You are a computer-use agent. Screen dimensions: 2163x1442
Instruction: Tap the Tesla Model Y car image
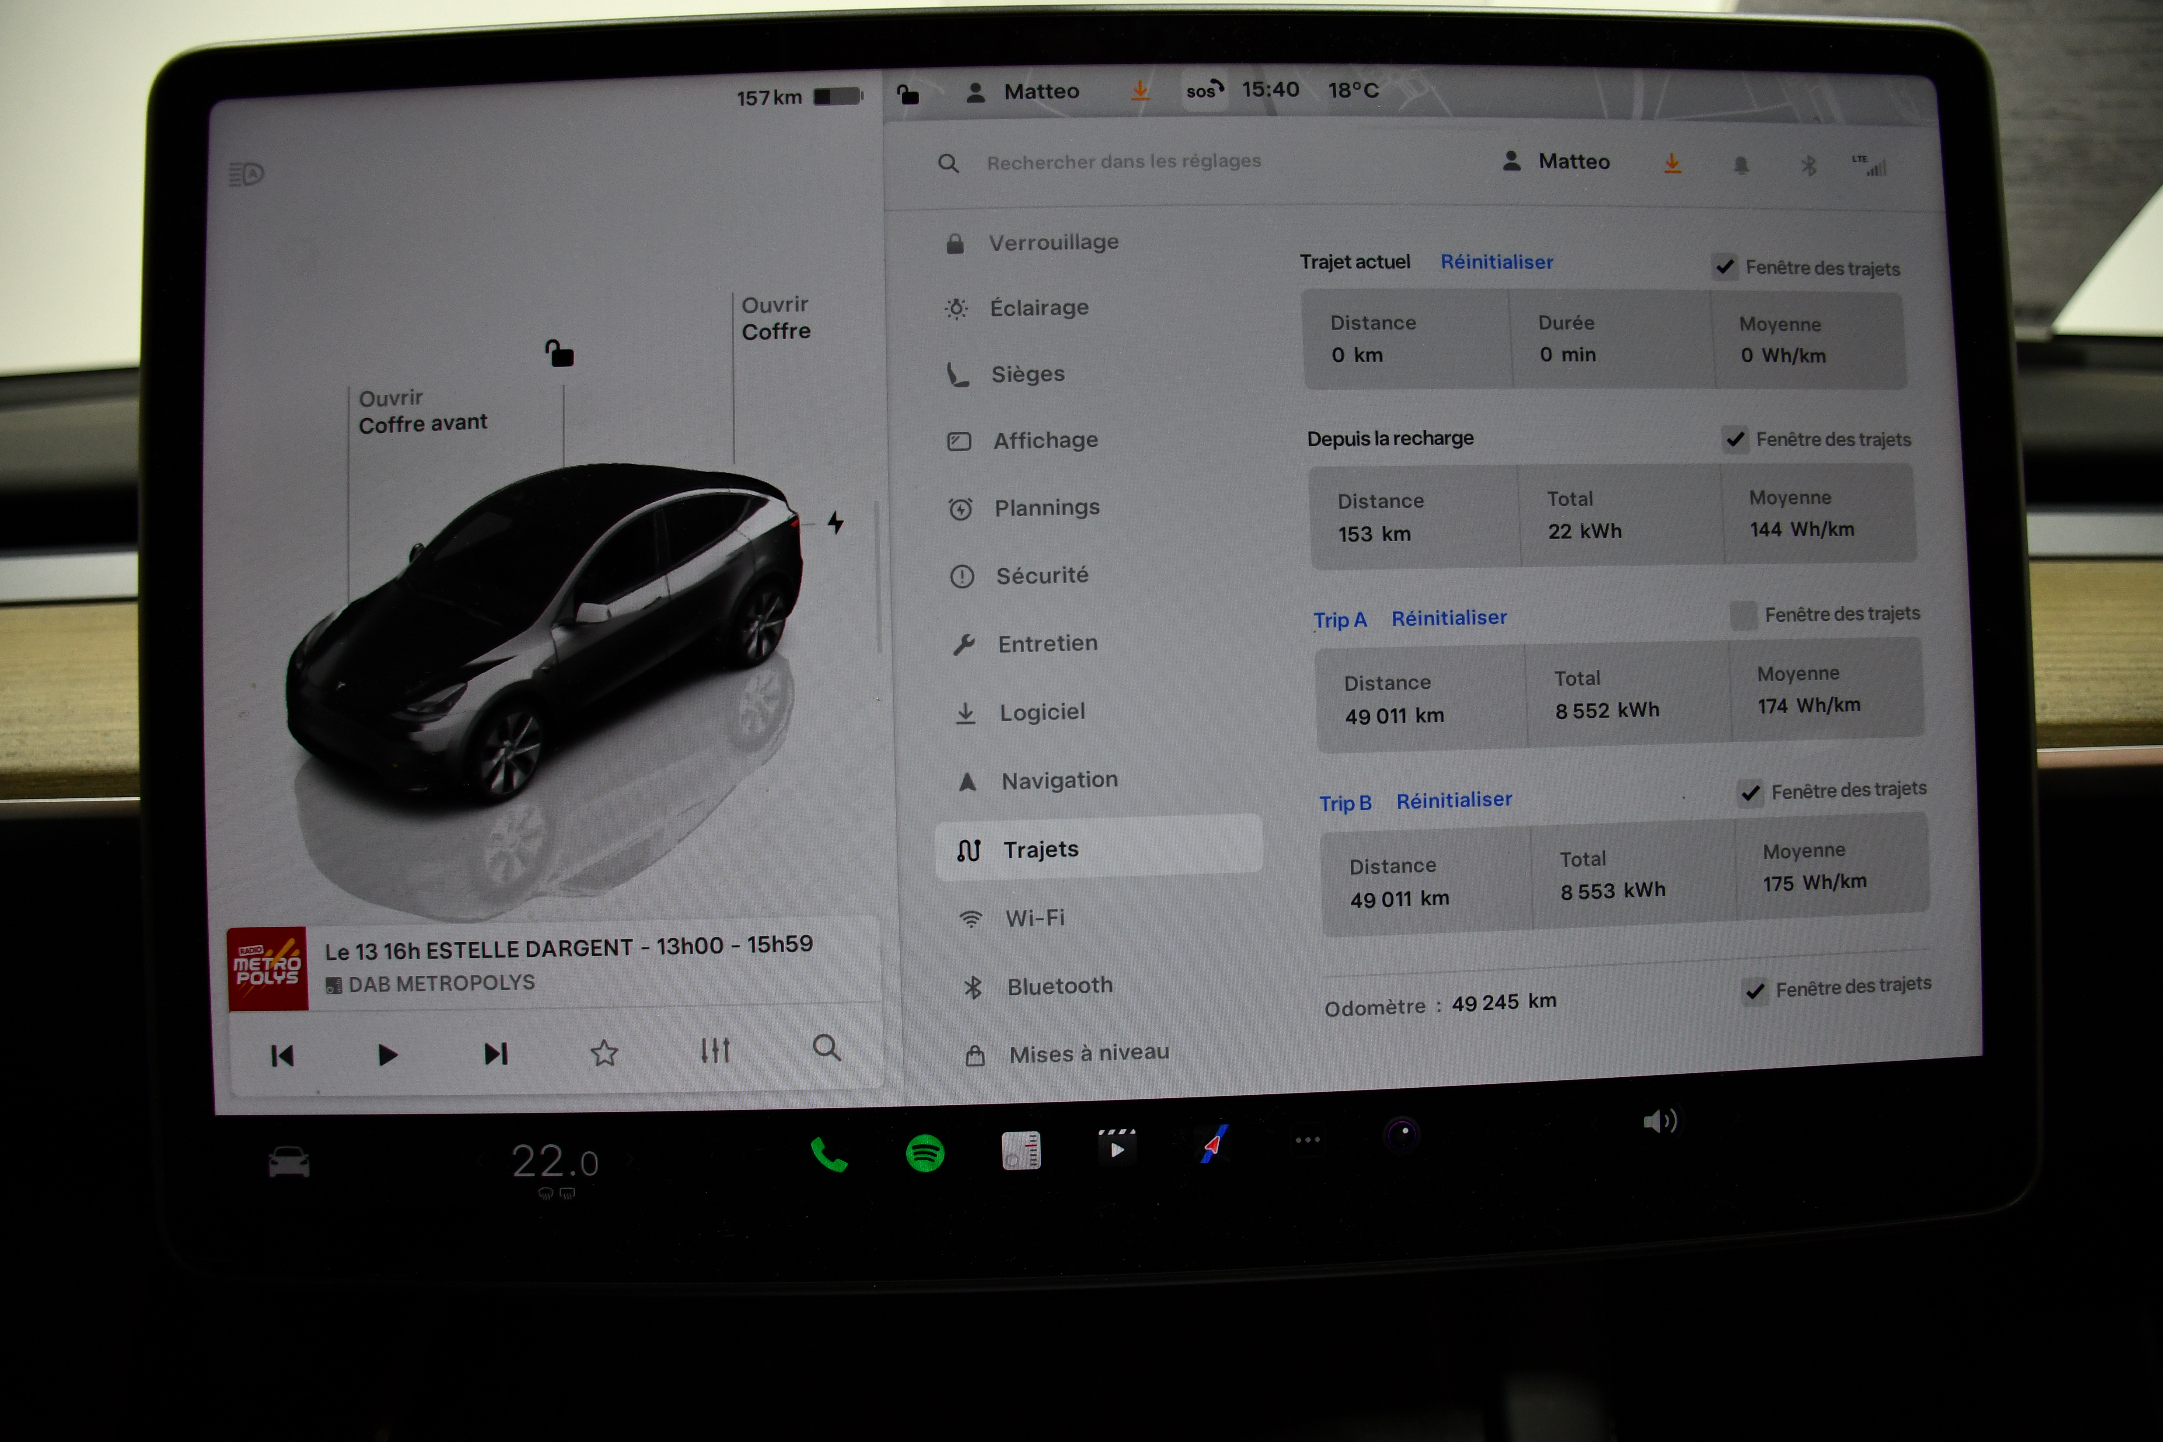point(544,634)
